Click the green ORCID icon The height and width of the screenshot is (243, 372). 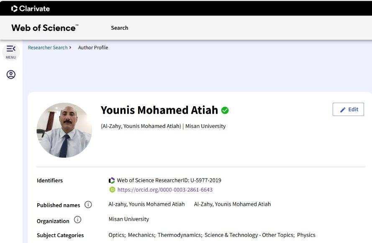[112, 189]
